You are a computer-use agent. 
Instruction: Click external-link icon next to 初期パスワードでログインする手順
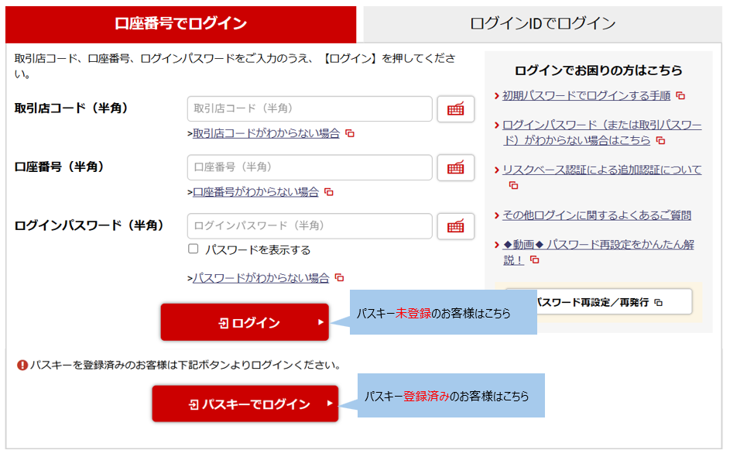tap(680, 96)
